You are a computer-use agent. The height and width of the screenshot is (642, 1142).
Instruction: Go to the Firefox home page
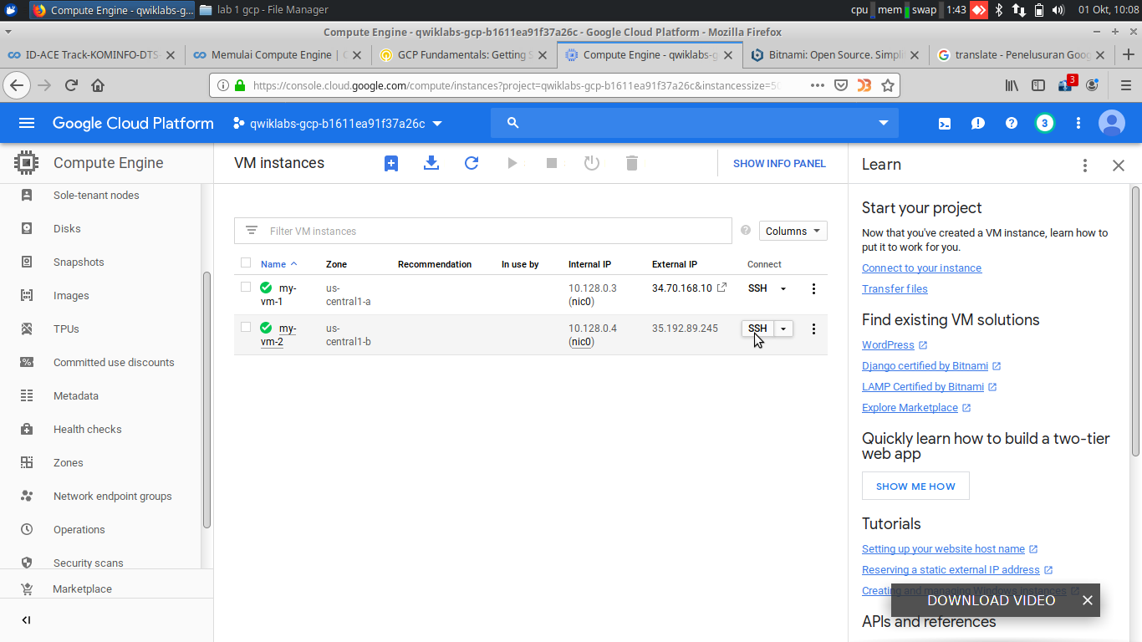(x=98, y=85)
